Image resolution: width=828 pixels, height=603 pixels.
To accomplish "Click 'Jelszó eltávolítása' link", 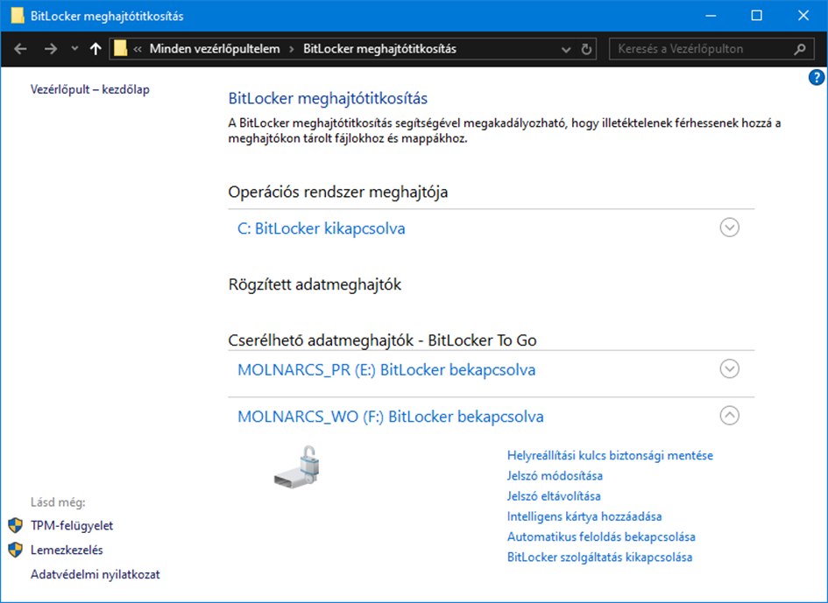I will click(554, 496).
